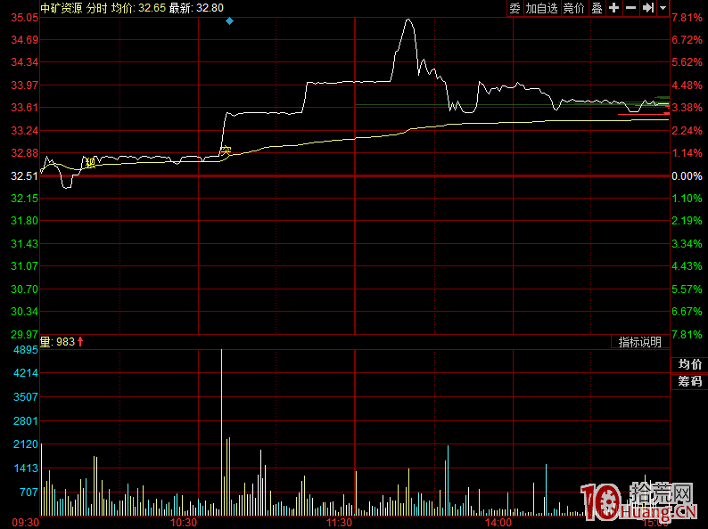The image size is (708, 529).
Task: Click the 14:00 time axis label
Action: click(498, 523)
